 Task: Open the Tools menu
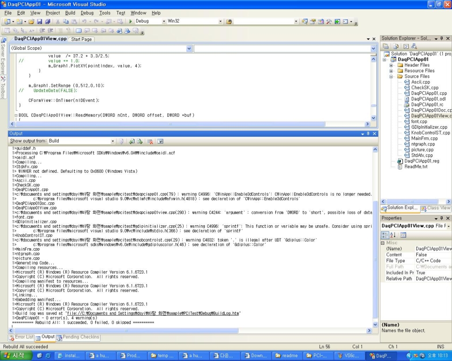click(x=105, y=13)
